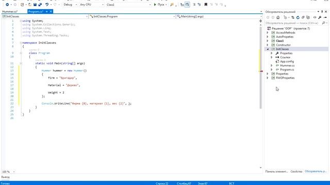The image size is (330, 185).
Task: Switch to the Hummer.cs tab
Action: 10,11
